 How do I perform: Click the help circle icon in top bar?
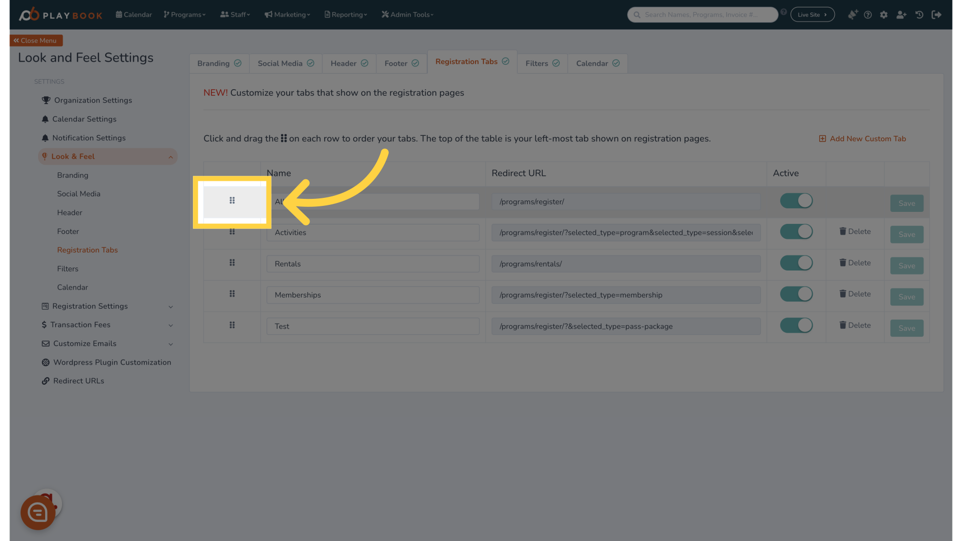pyautogui.click(x=867, y=15)
